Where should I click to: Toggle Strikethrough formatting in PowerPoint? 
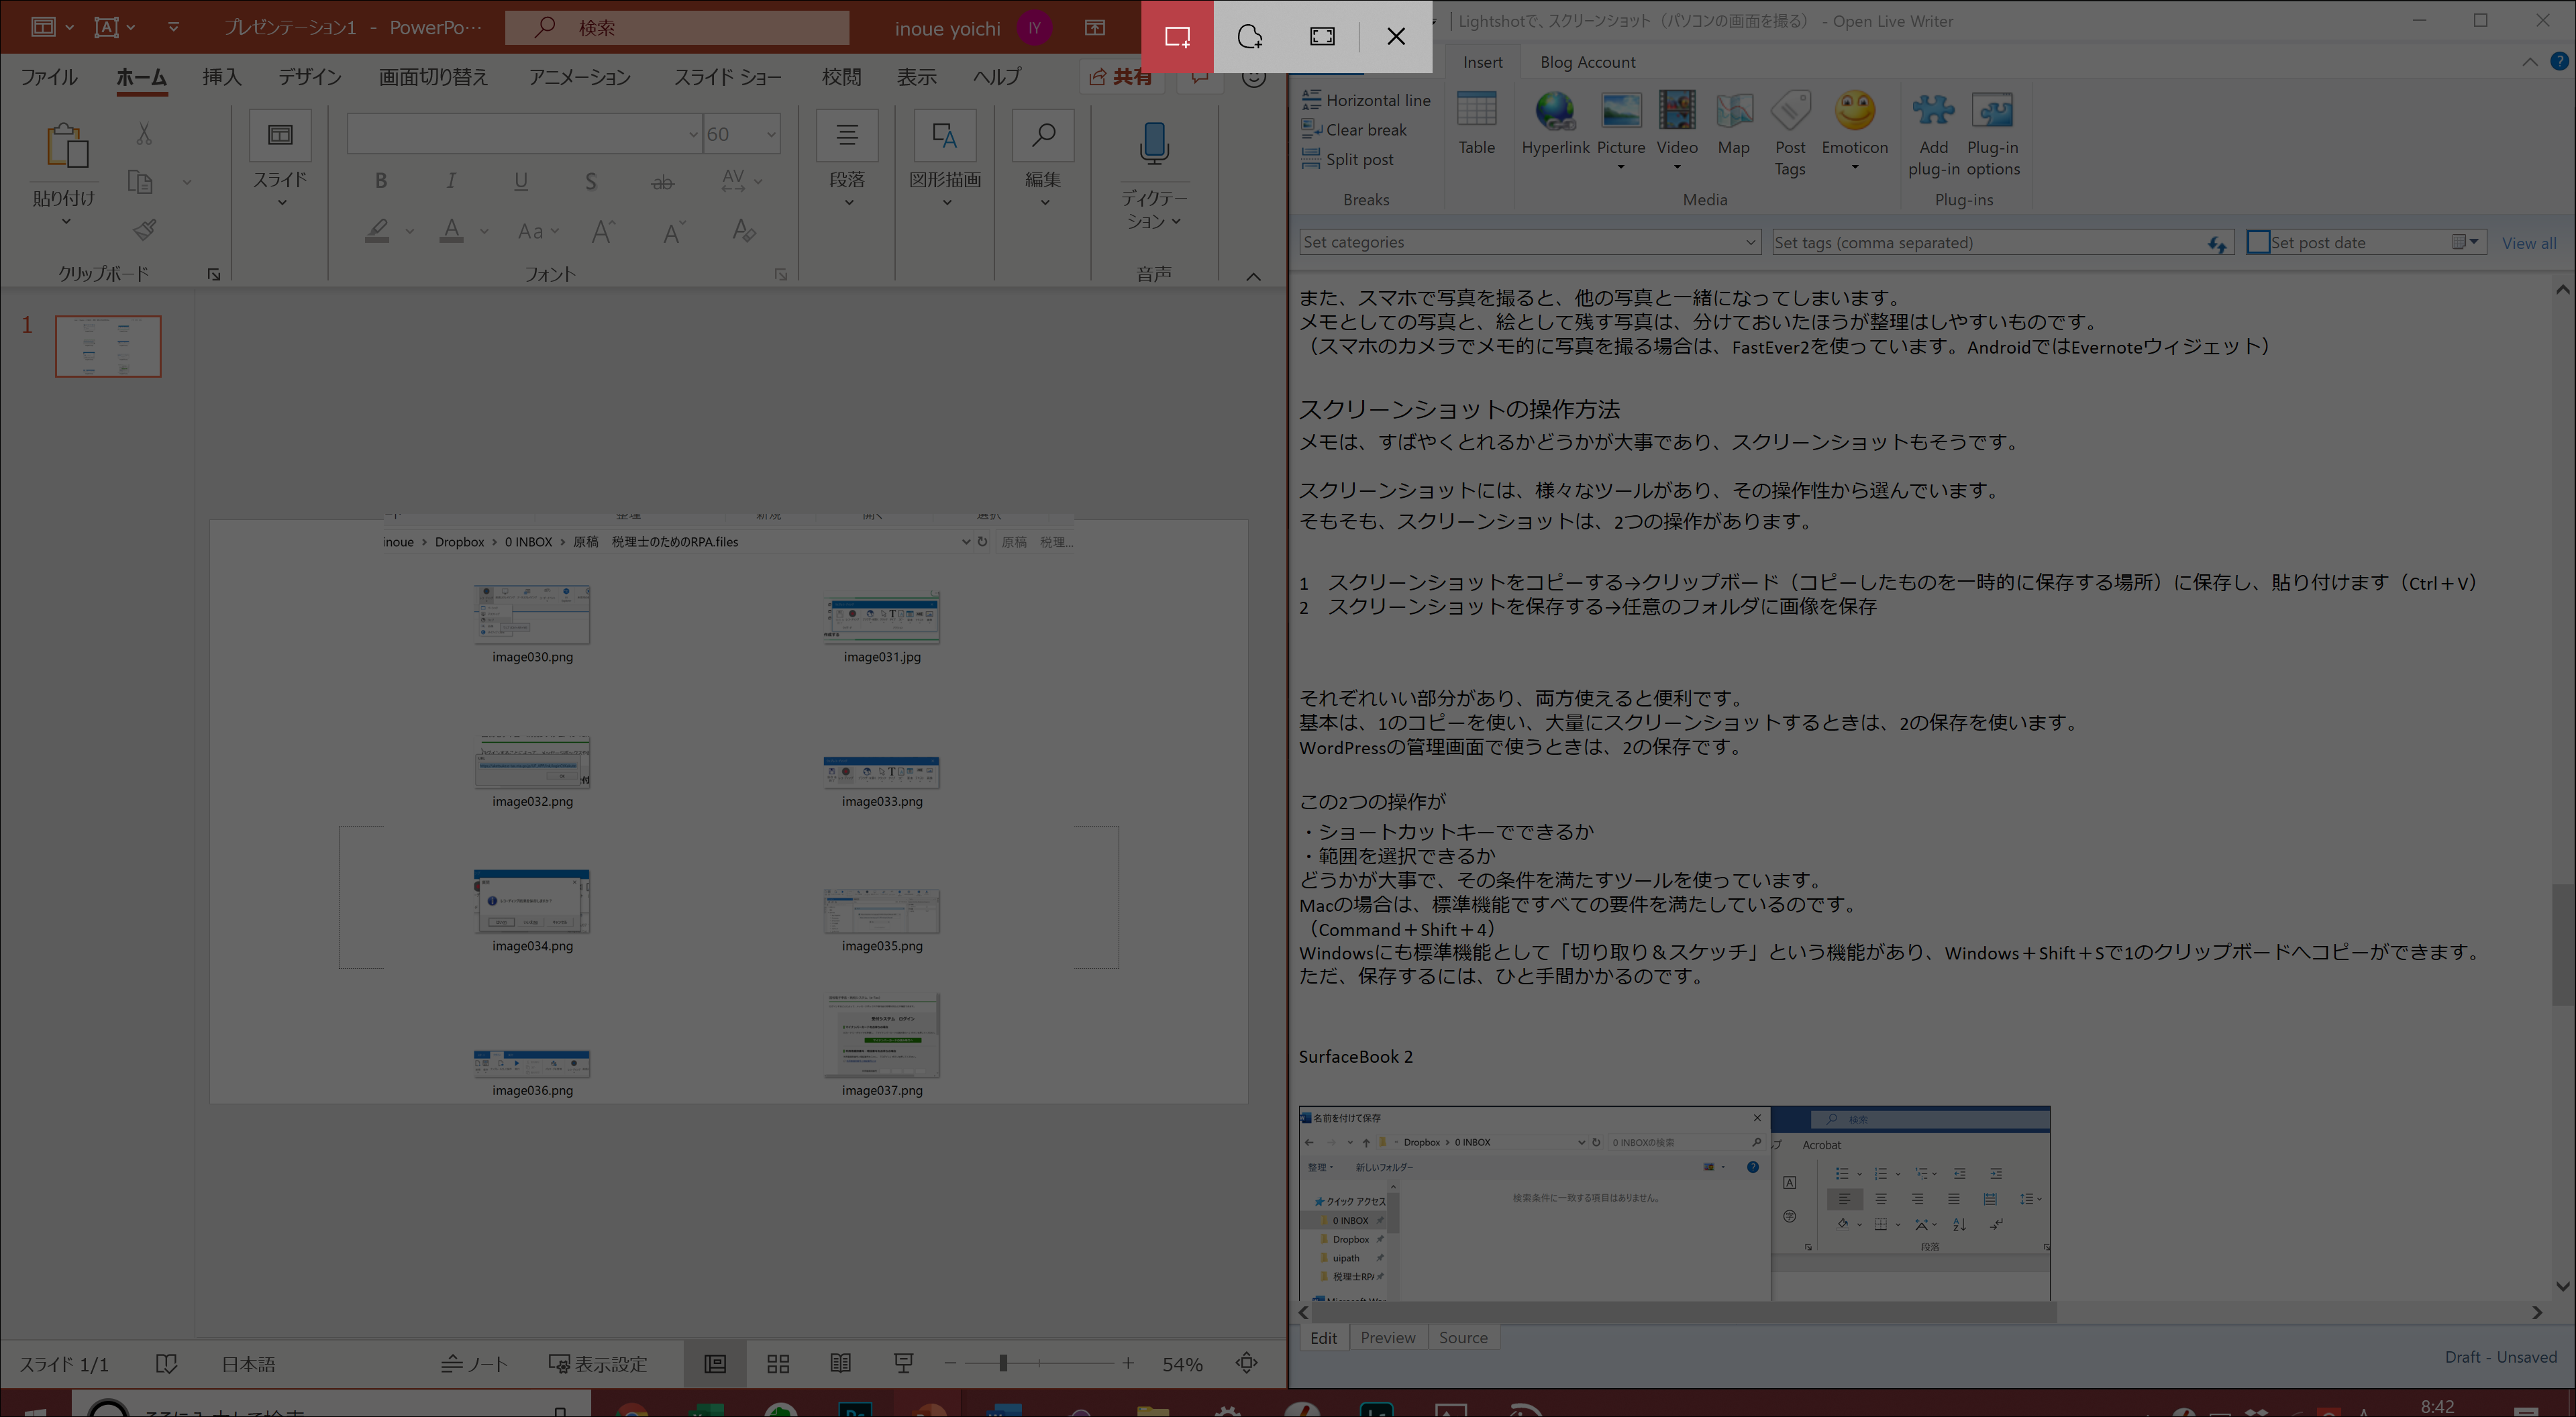(x=662, y=182)
